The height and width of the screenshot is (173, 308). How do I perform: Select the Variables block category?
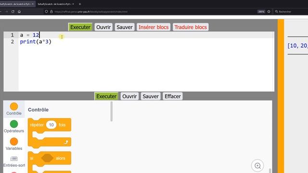[14, 144]
